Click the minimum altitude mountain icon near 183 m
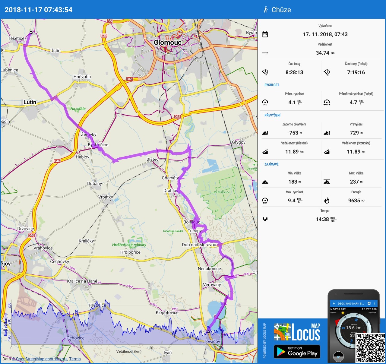386x364 pixels. 265,182
